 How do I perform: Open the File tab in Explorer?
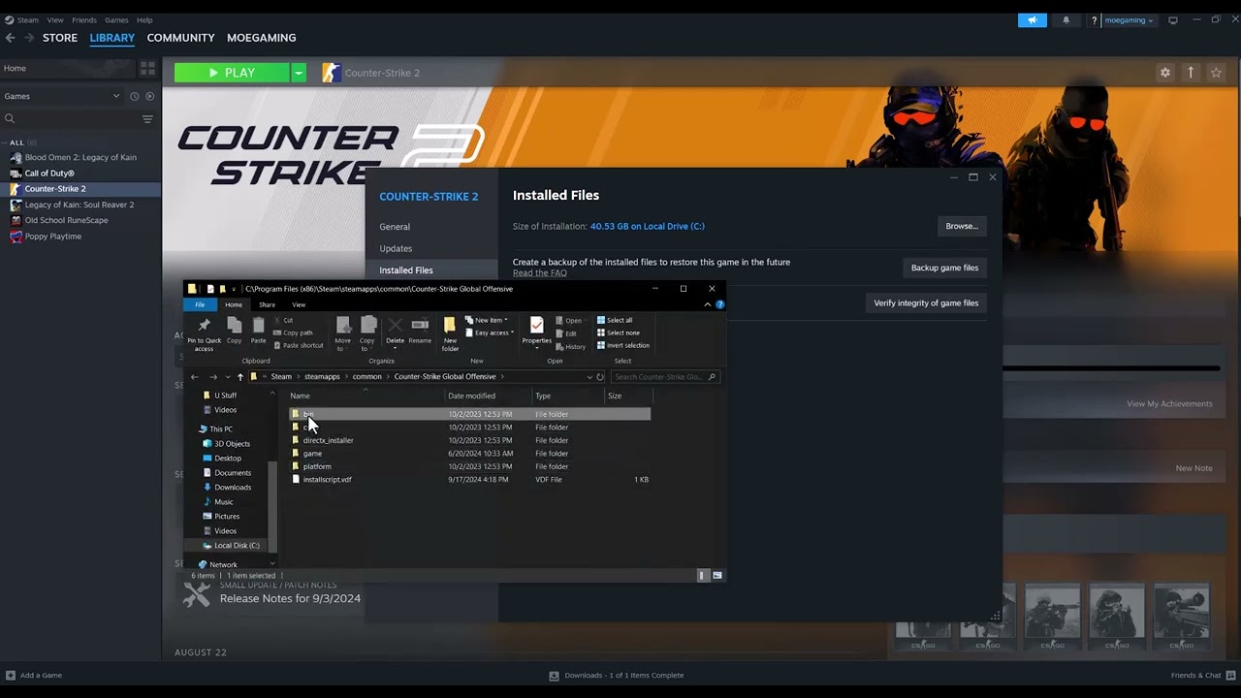pyautogui.click(x=200, y=304)
